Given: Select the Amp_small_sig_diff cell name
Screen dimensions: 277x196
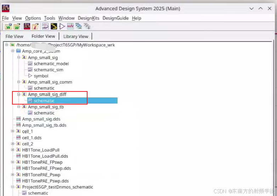Looking at the screenshot, I should (x=47, y=94).
